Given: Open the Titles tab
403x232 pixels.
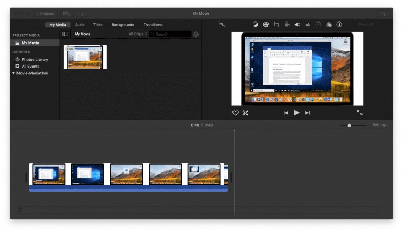Looking at the screenshot, I should tap(98, 25).
